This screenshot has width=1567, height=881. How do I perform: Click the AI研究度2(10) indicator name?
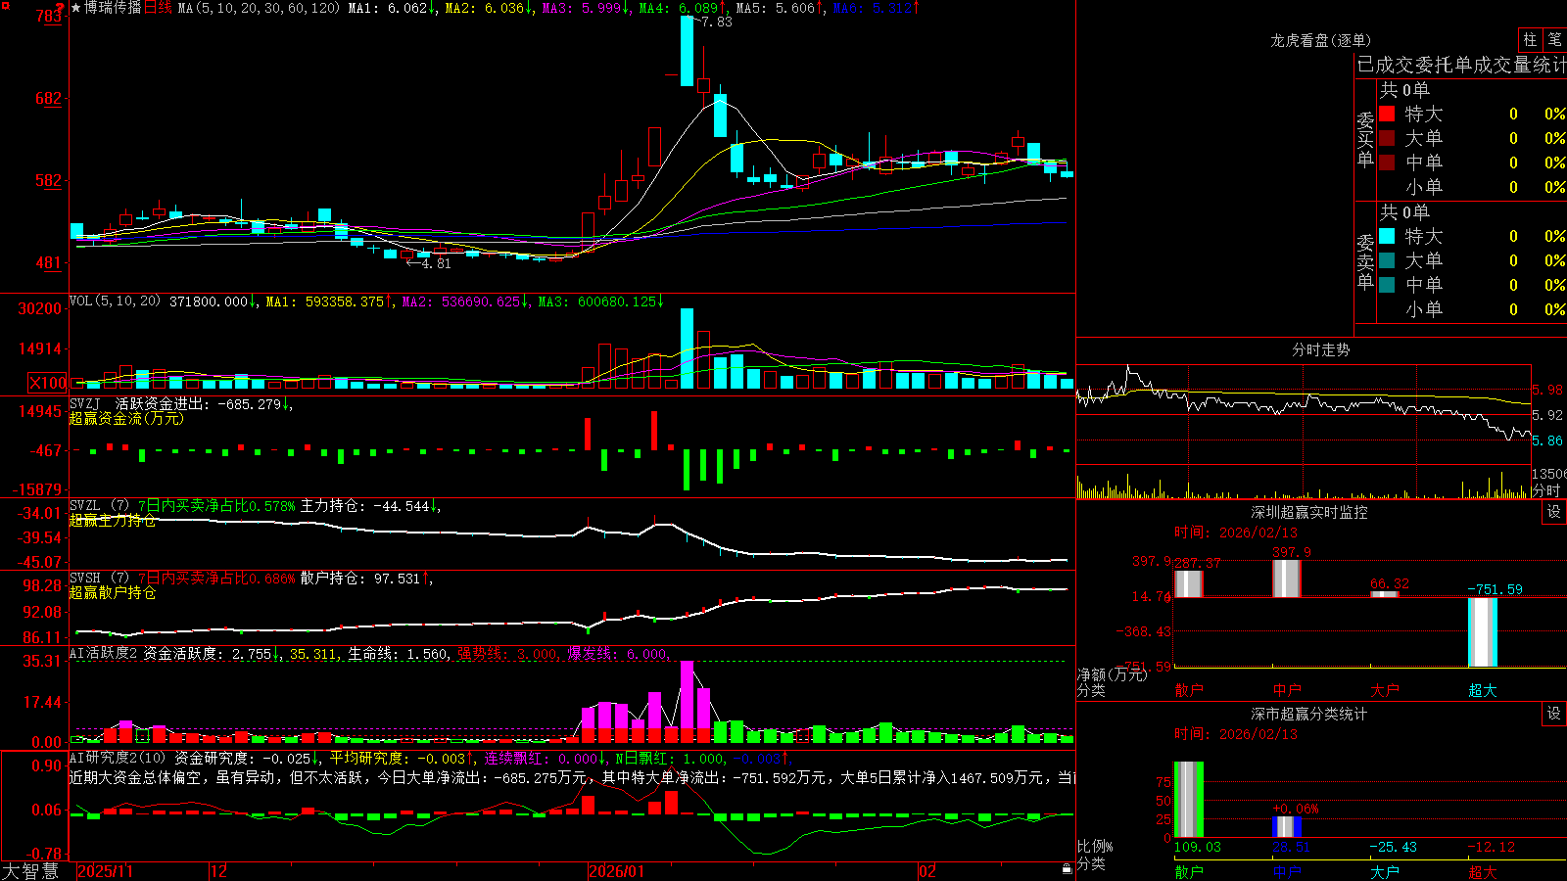click(x=119, y=758)
